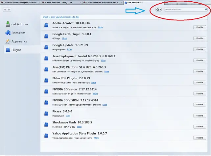This screenshot has height=156, width=211.
Task: Open More link for NVIDIA 3D Vision Streaming
Action: tap(105, 105)
